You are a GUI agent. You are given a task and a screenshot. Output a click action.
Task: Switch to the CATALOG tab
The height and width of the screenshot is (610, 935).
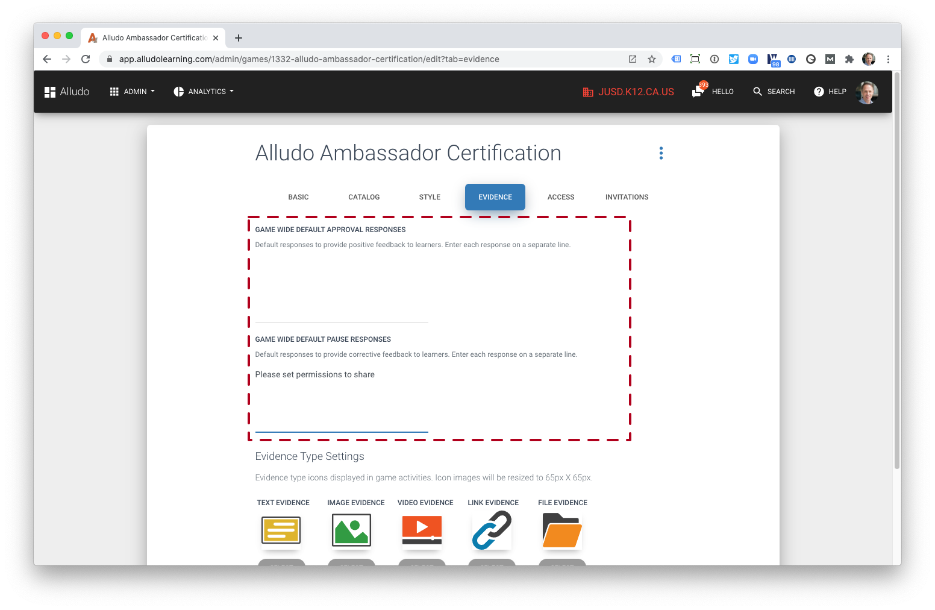(x=364, y=197)
